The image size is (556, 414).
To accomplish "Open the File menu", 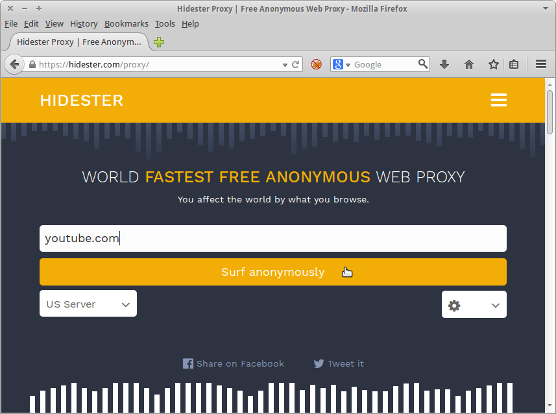I will [11, 24].
